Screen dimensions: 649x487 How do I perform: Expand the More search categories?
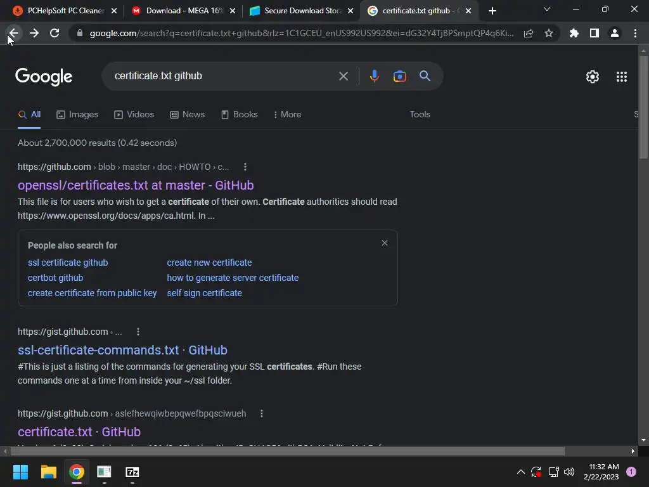[x=287, y=115]
